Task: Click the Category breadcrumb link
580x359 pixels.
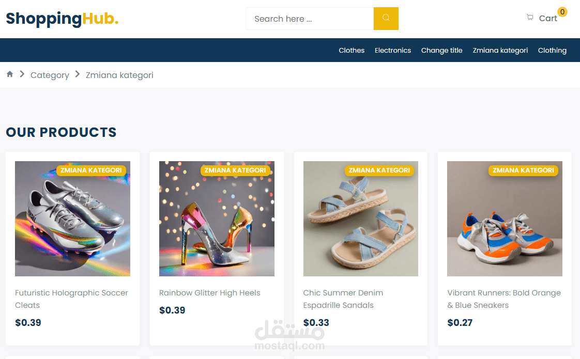Action: pyautogui.click(x=50, y=75)
